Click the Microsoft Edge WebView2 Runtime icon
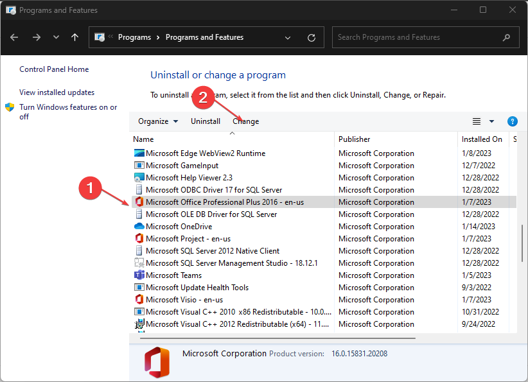This screenshot has width=528, height=382. coord(139,153)
